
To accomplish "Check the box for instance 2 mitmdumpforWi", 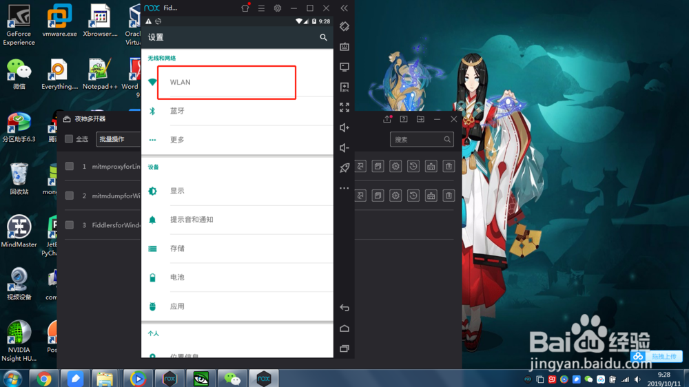I will point(70,196).
